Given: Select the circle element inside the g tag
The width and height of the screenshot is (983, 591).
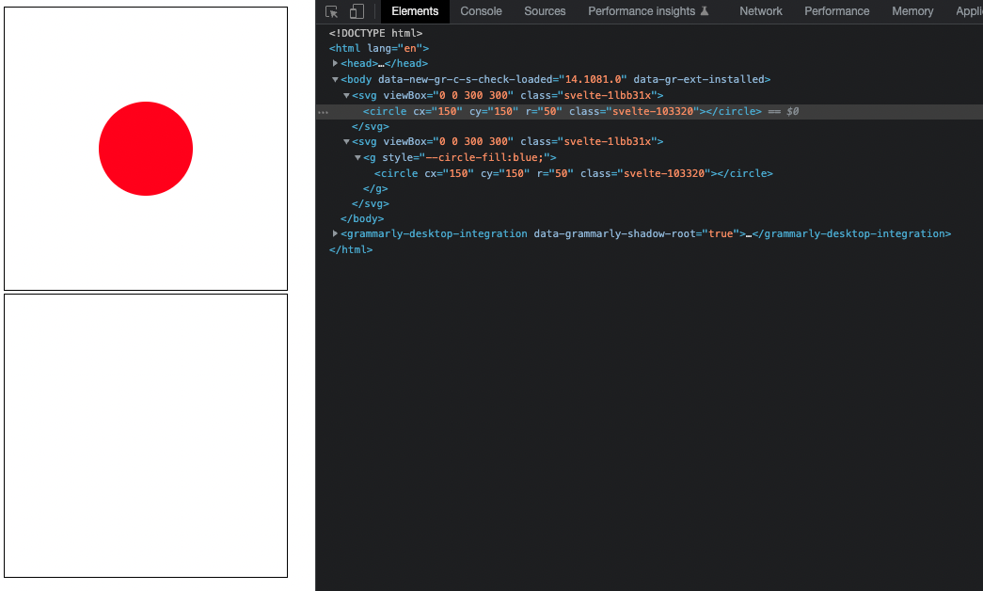Looking at the screenshot, I should pyautogui.click(x=574, y=173).
